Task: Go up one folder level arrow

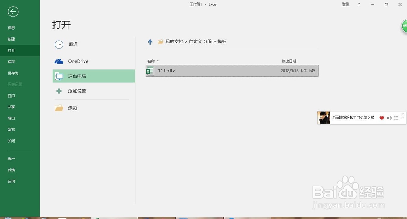Action: coord(150,42)
